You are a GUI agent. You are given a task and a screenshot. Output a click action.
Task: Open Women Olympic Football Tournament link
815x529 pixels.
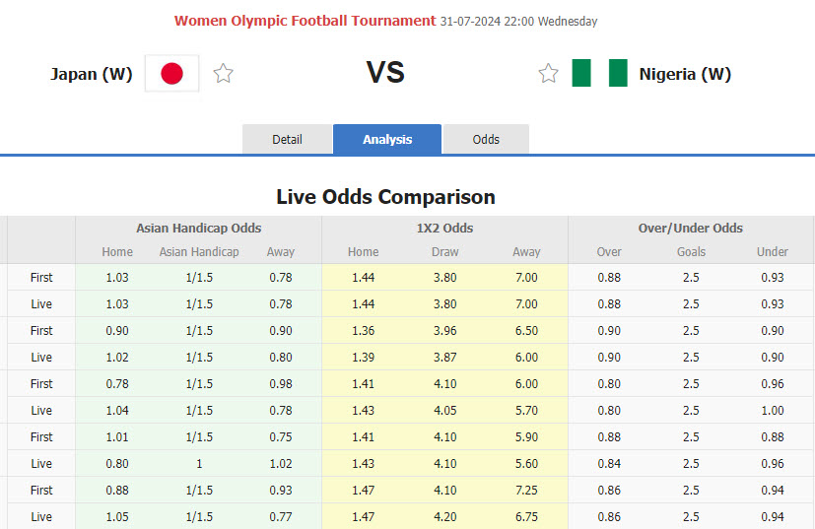(306, 21)
